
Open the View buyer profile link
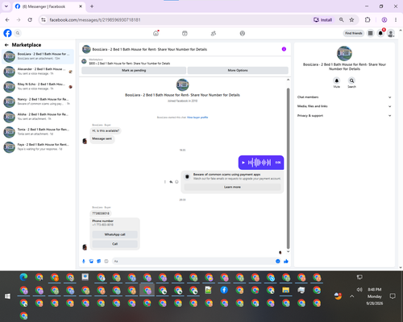(x=197, y=118)
